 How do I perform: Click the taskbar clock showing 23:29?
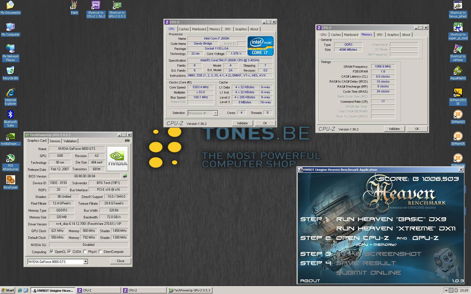[464, 290]
